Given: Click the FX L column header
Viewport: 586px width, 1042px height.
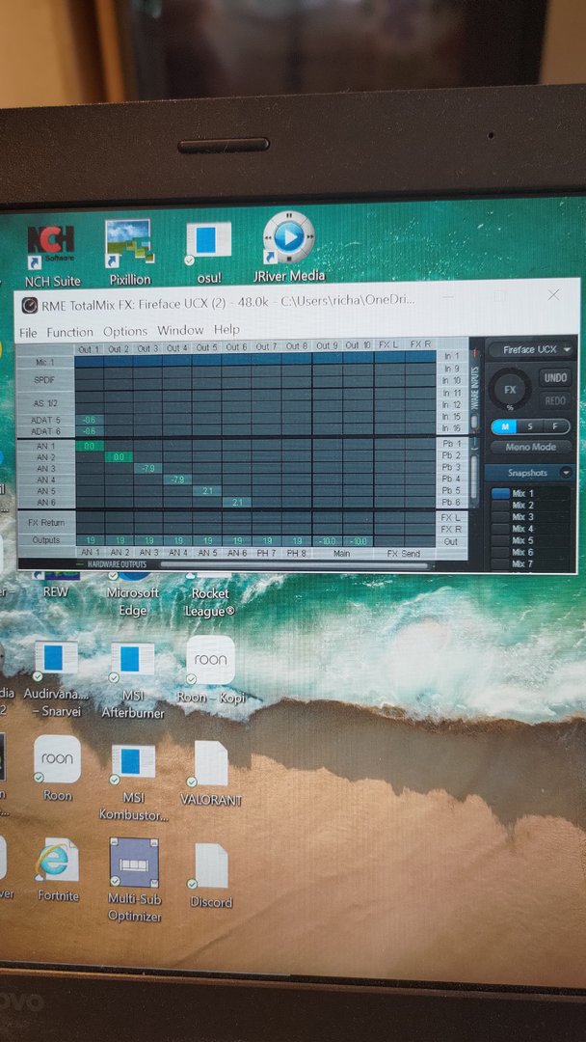Looking at the screenshot, I should click(x=388, y=344).
